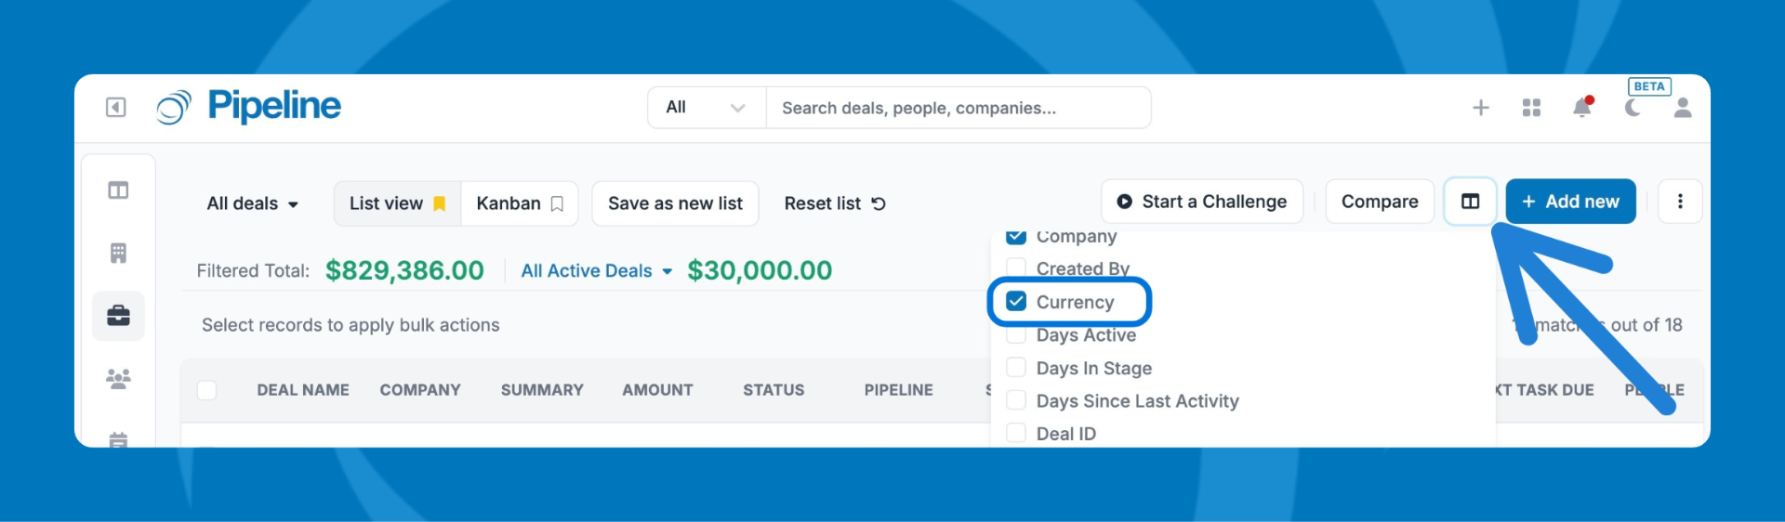Click the plus icon in top bar

point(1481,108)
